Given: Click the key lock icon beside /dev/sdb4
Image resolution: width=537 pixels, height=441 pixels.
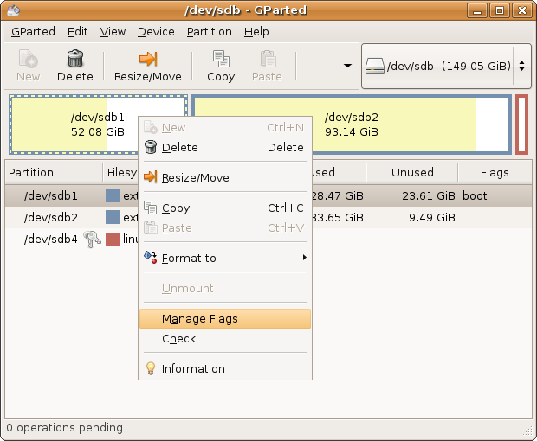Looking at the screenshot, I should click(x=92, y=239).
